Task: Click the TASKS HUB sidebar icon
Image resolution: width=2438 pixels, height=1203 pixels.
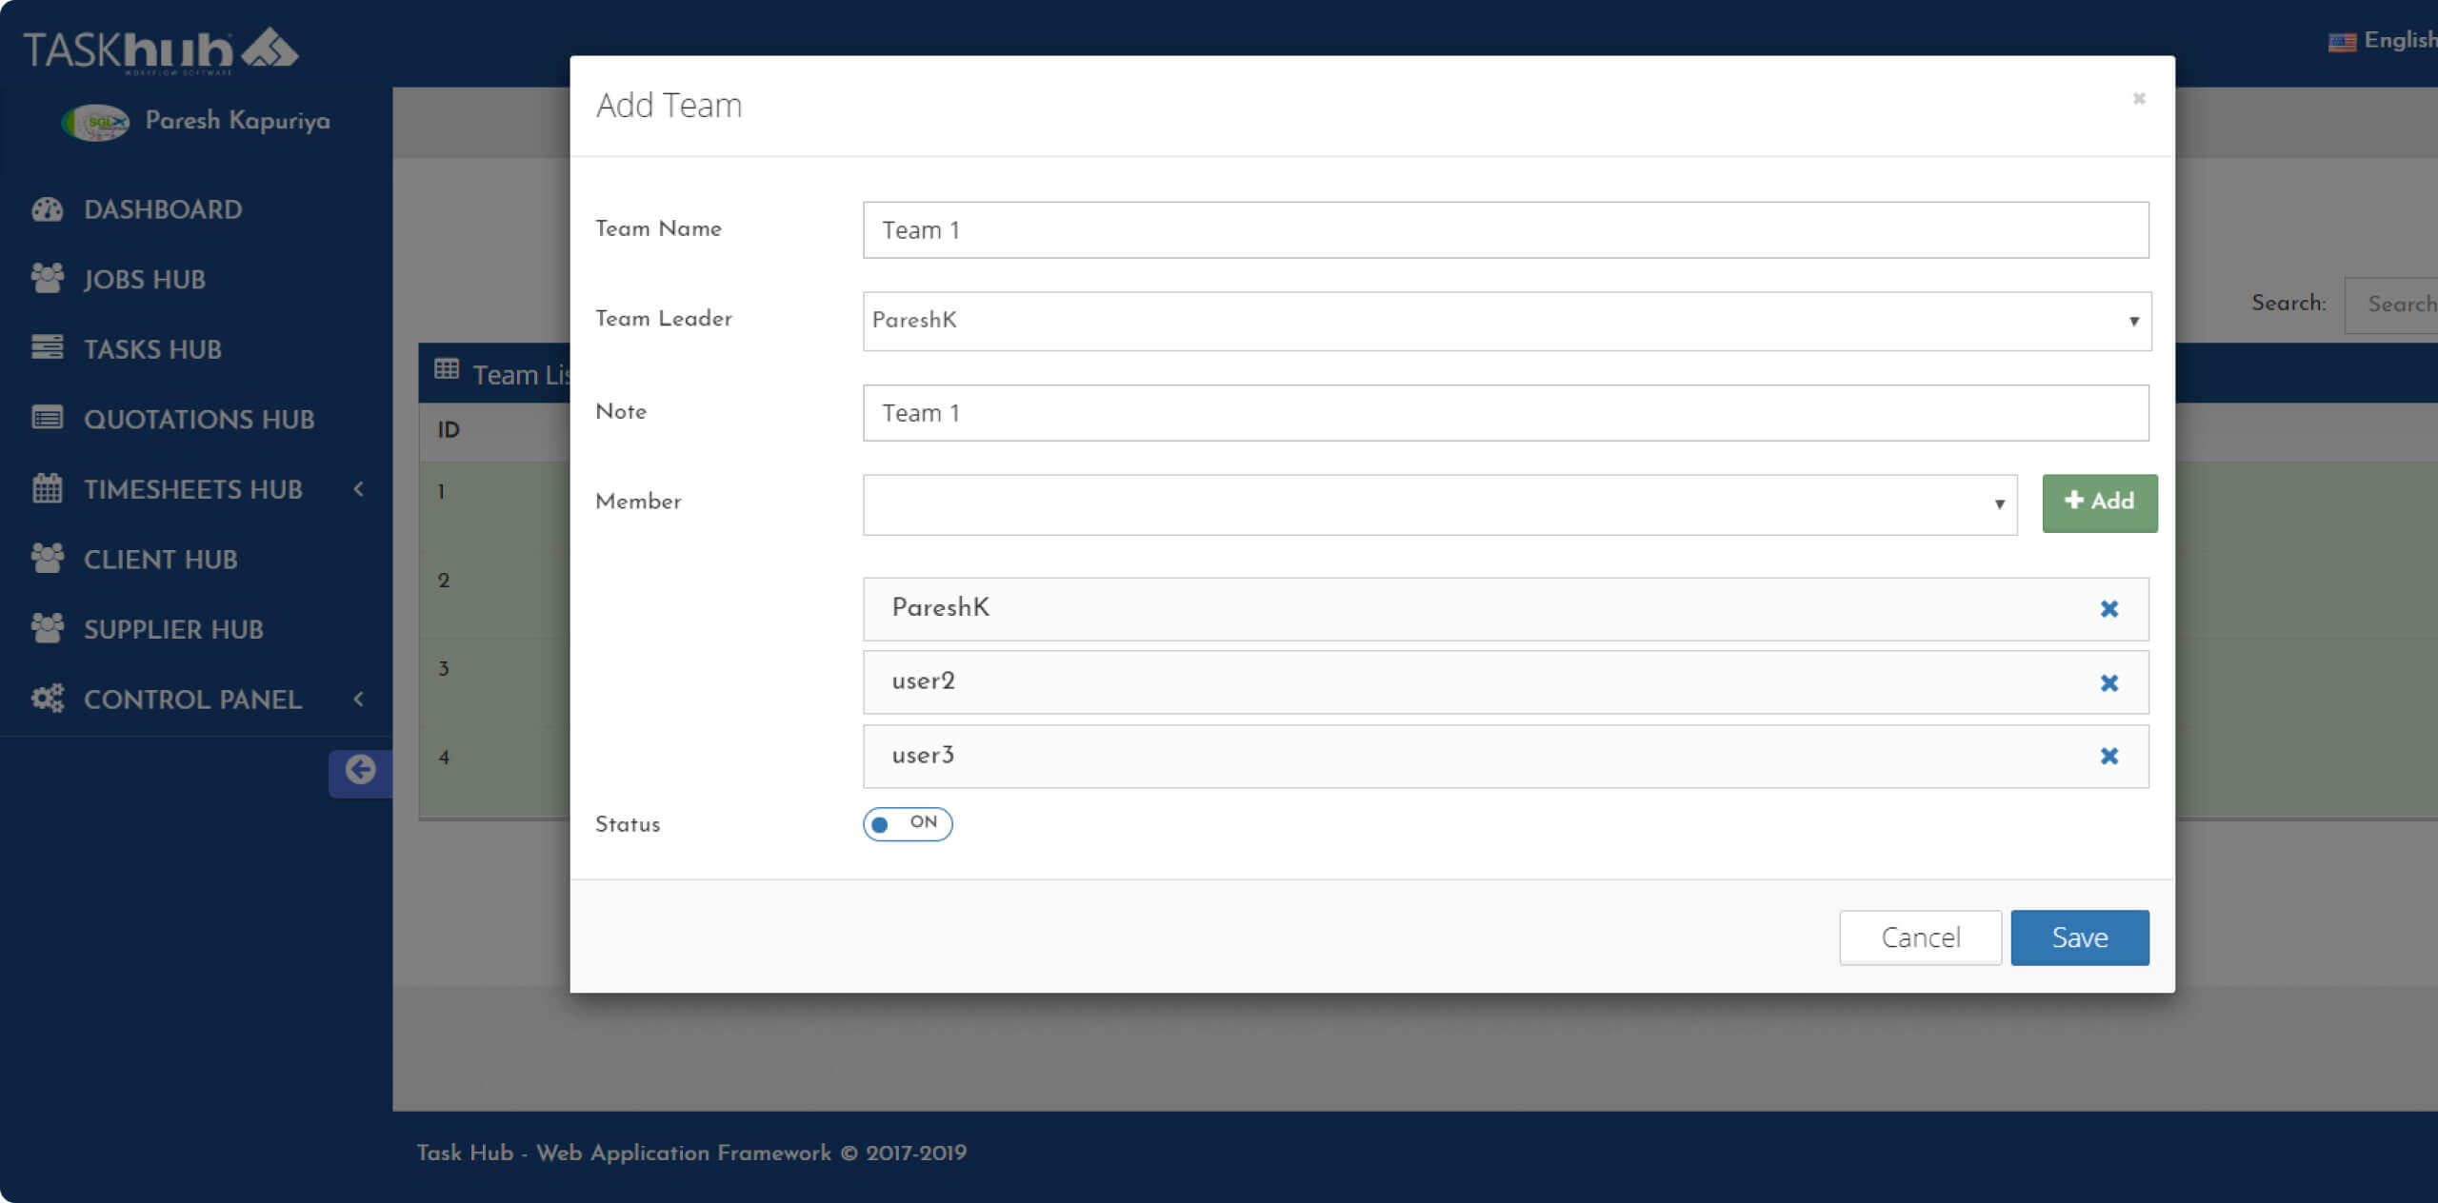Action: coord(49,348)
